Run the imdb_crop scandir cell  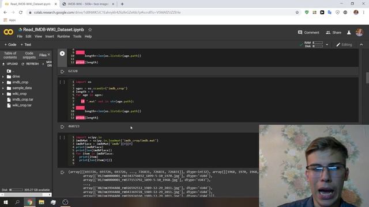62,82
